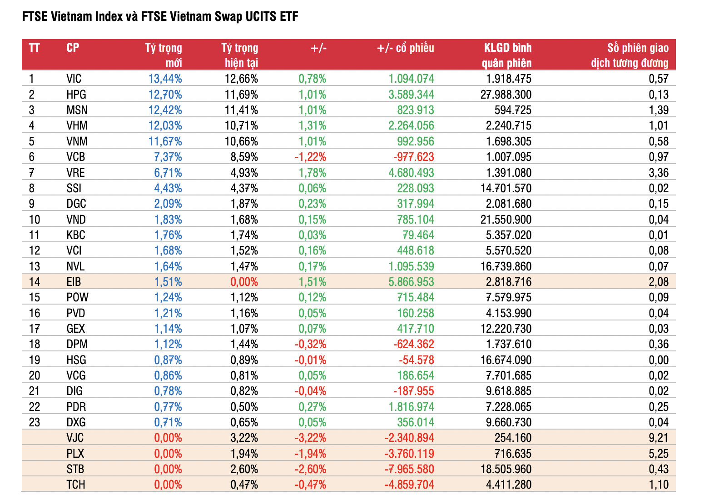The width and height of the screenshot is (724, 500).
Task: Click the HSG ticker in row 19
Action: pyautogui.click(x=76, y=360)
